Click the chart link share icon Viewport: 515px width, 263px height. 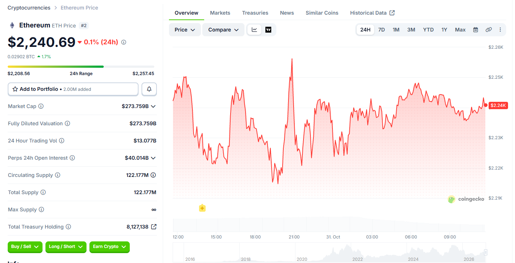[x=489, y=30]
